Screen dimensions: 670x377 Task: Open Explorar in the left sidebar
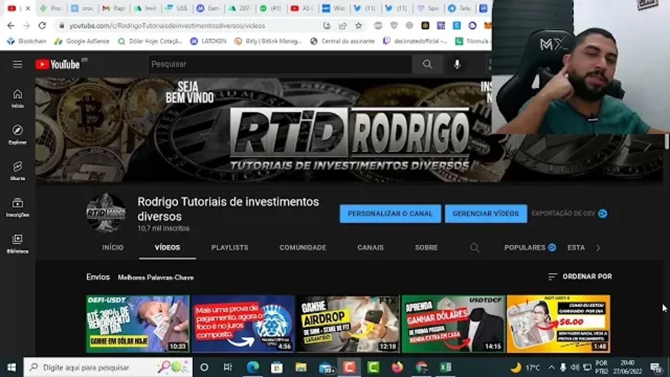click(18, 135)
